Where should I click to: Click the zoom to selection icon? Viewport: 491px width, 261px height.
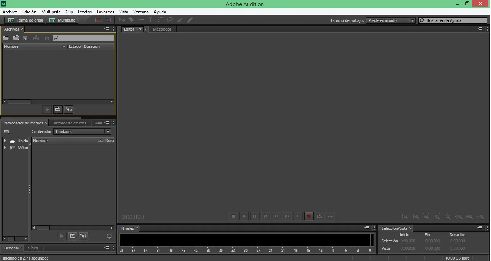pyautogui.click(x=480, y=217)
